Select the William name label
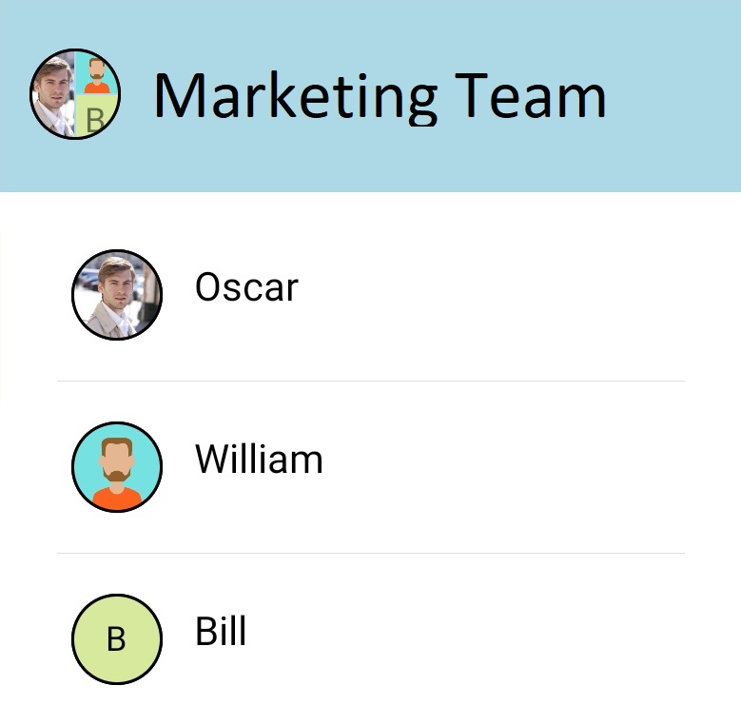Image resolution: width=741 pixels, height=725 pixels. [x=259, y=460]
